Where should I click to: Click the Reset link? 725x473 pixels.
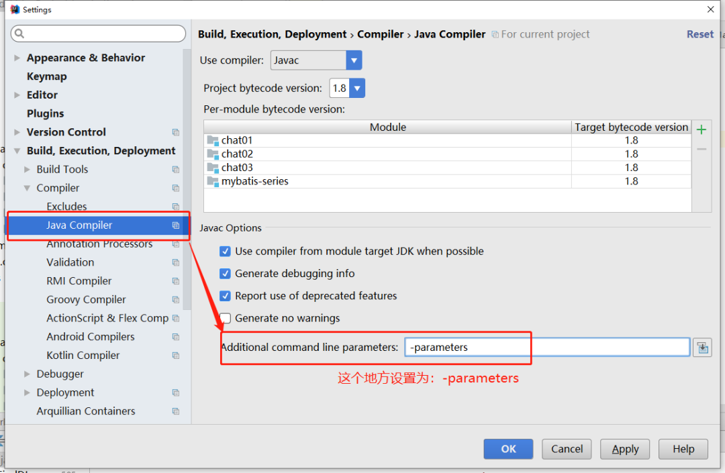[699, 34]
